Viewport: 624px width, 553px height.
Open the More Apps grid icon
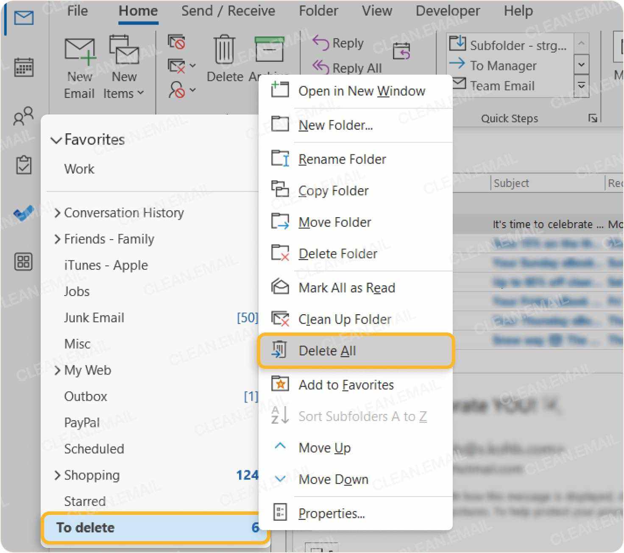point(23,262)
